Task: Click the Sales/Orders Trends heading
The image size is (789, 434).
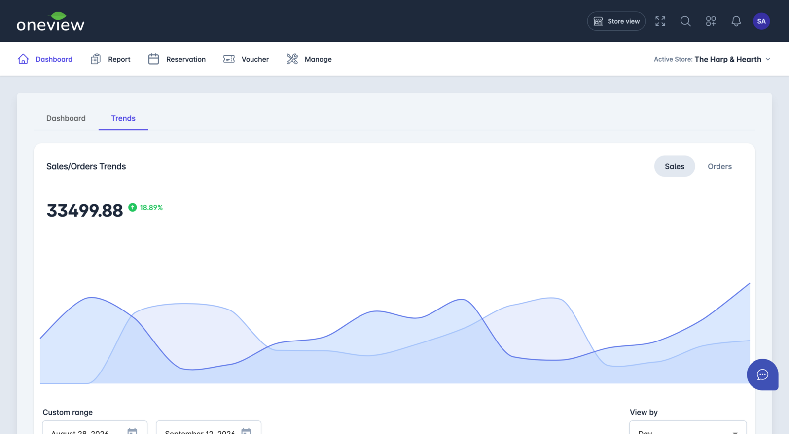Action: (x=86, y=166)
